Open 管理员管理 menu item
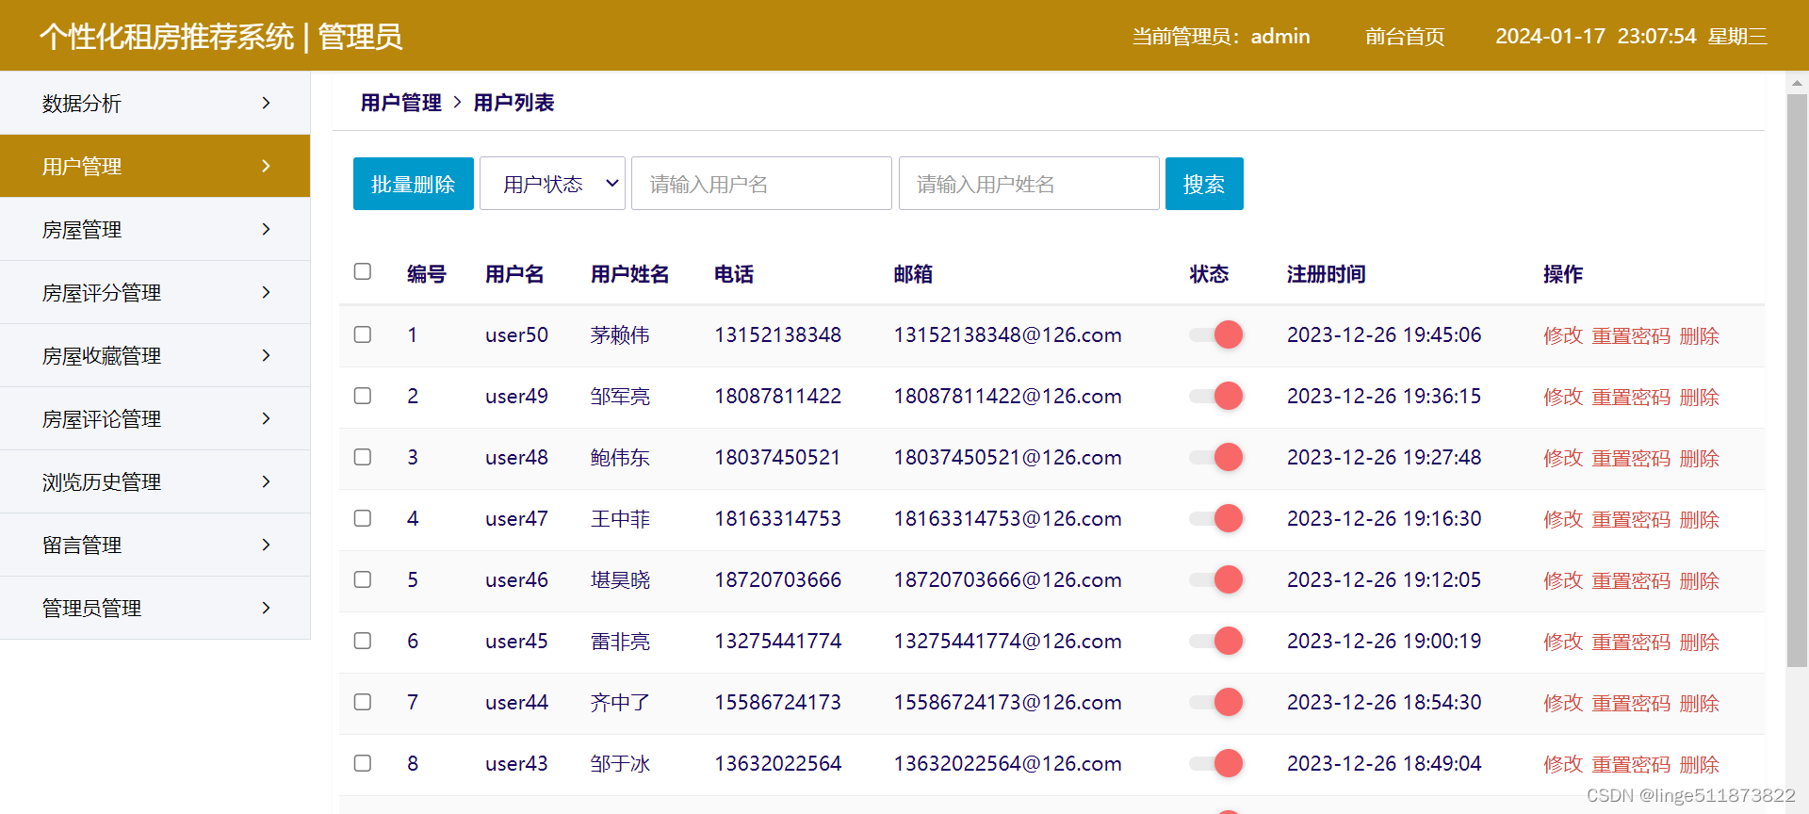 click(155, 608)
